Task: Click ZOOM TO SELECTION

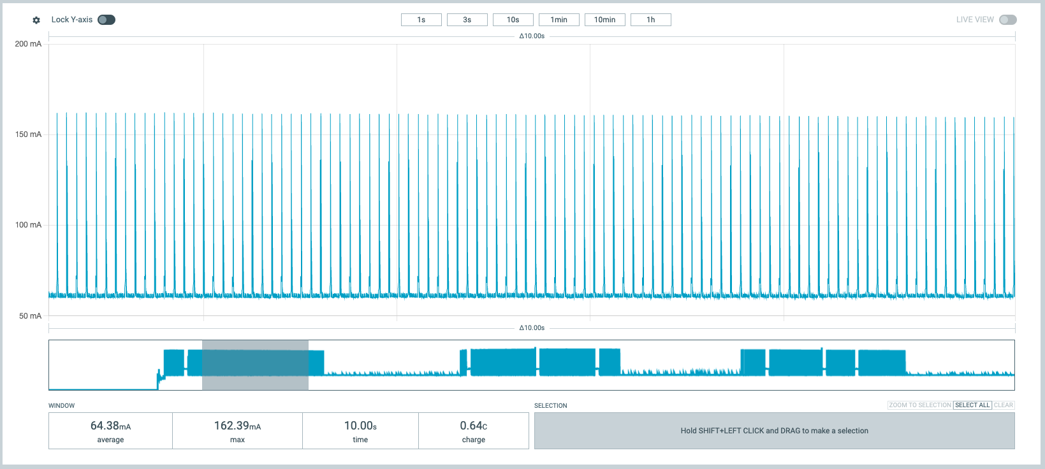Action: [919, 405]
